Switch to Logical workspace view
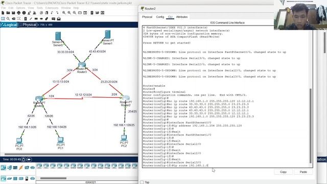327x184 pixels. click(x=9, y=25)
